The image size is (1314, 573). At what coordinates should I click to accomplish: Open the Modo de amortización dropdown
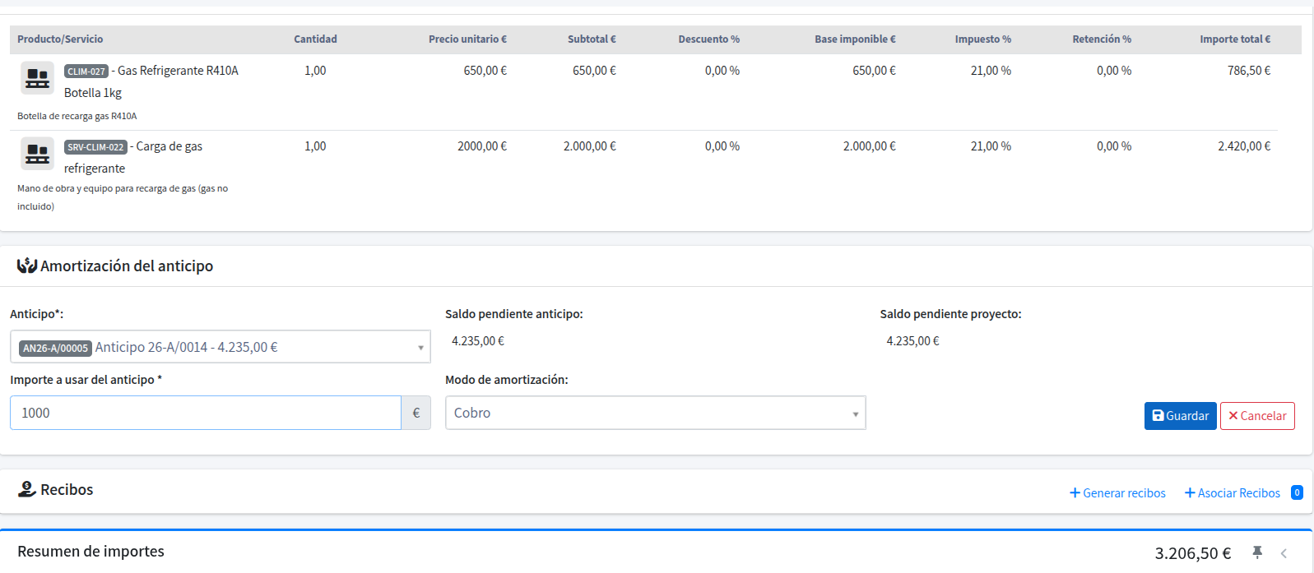(x=655, y=413)
